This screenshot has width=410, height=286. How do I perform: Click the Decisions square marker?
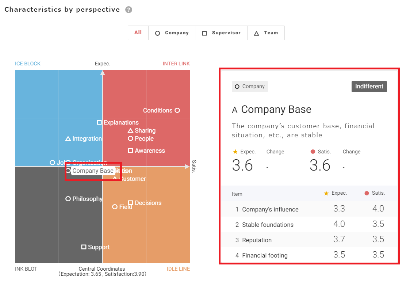[130, 203]
